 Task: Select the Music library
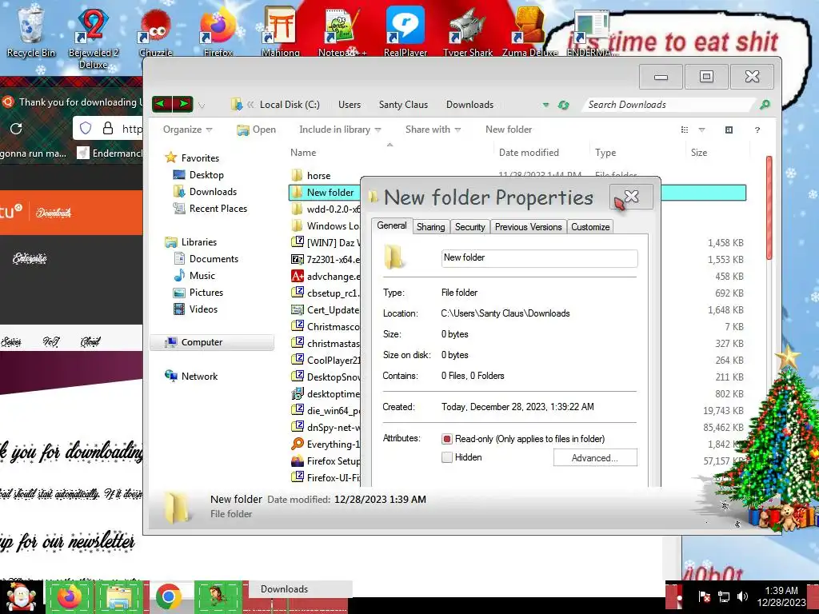tap(194, 275)
